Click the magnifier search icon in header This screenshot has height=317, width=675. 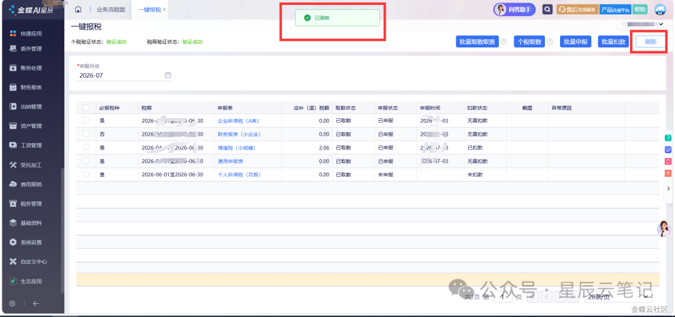547,9
